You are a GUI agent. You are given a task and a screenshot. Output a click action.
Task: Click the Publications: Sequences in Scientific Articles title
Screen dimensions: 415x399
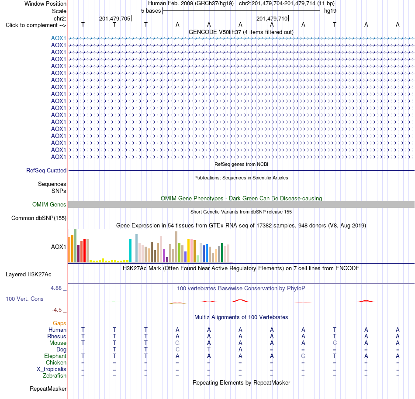[241, 178]
